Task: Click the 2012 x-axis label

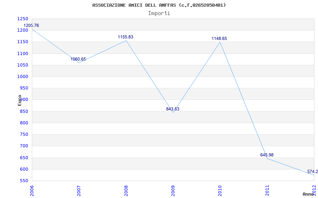Action: coord(314,190)
